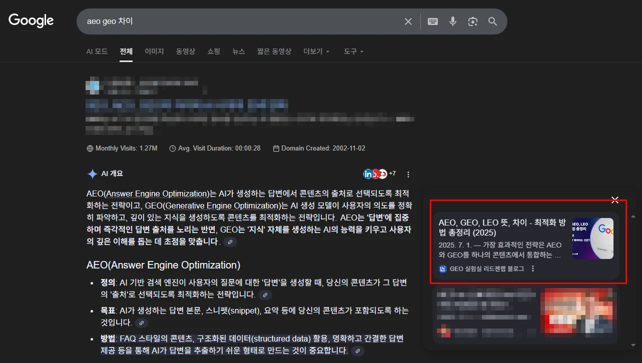Switch to the 이미지 tab
642x363 pixels.
[x=154, y=51]
